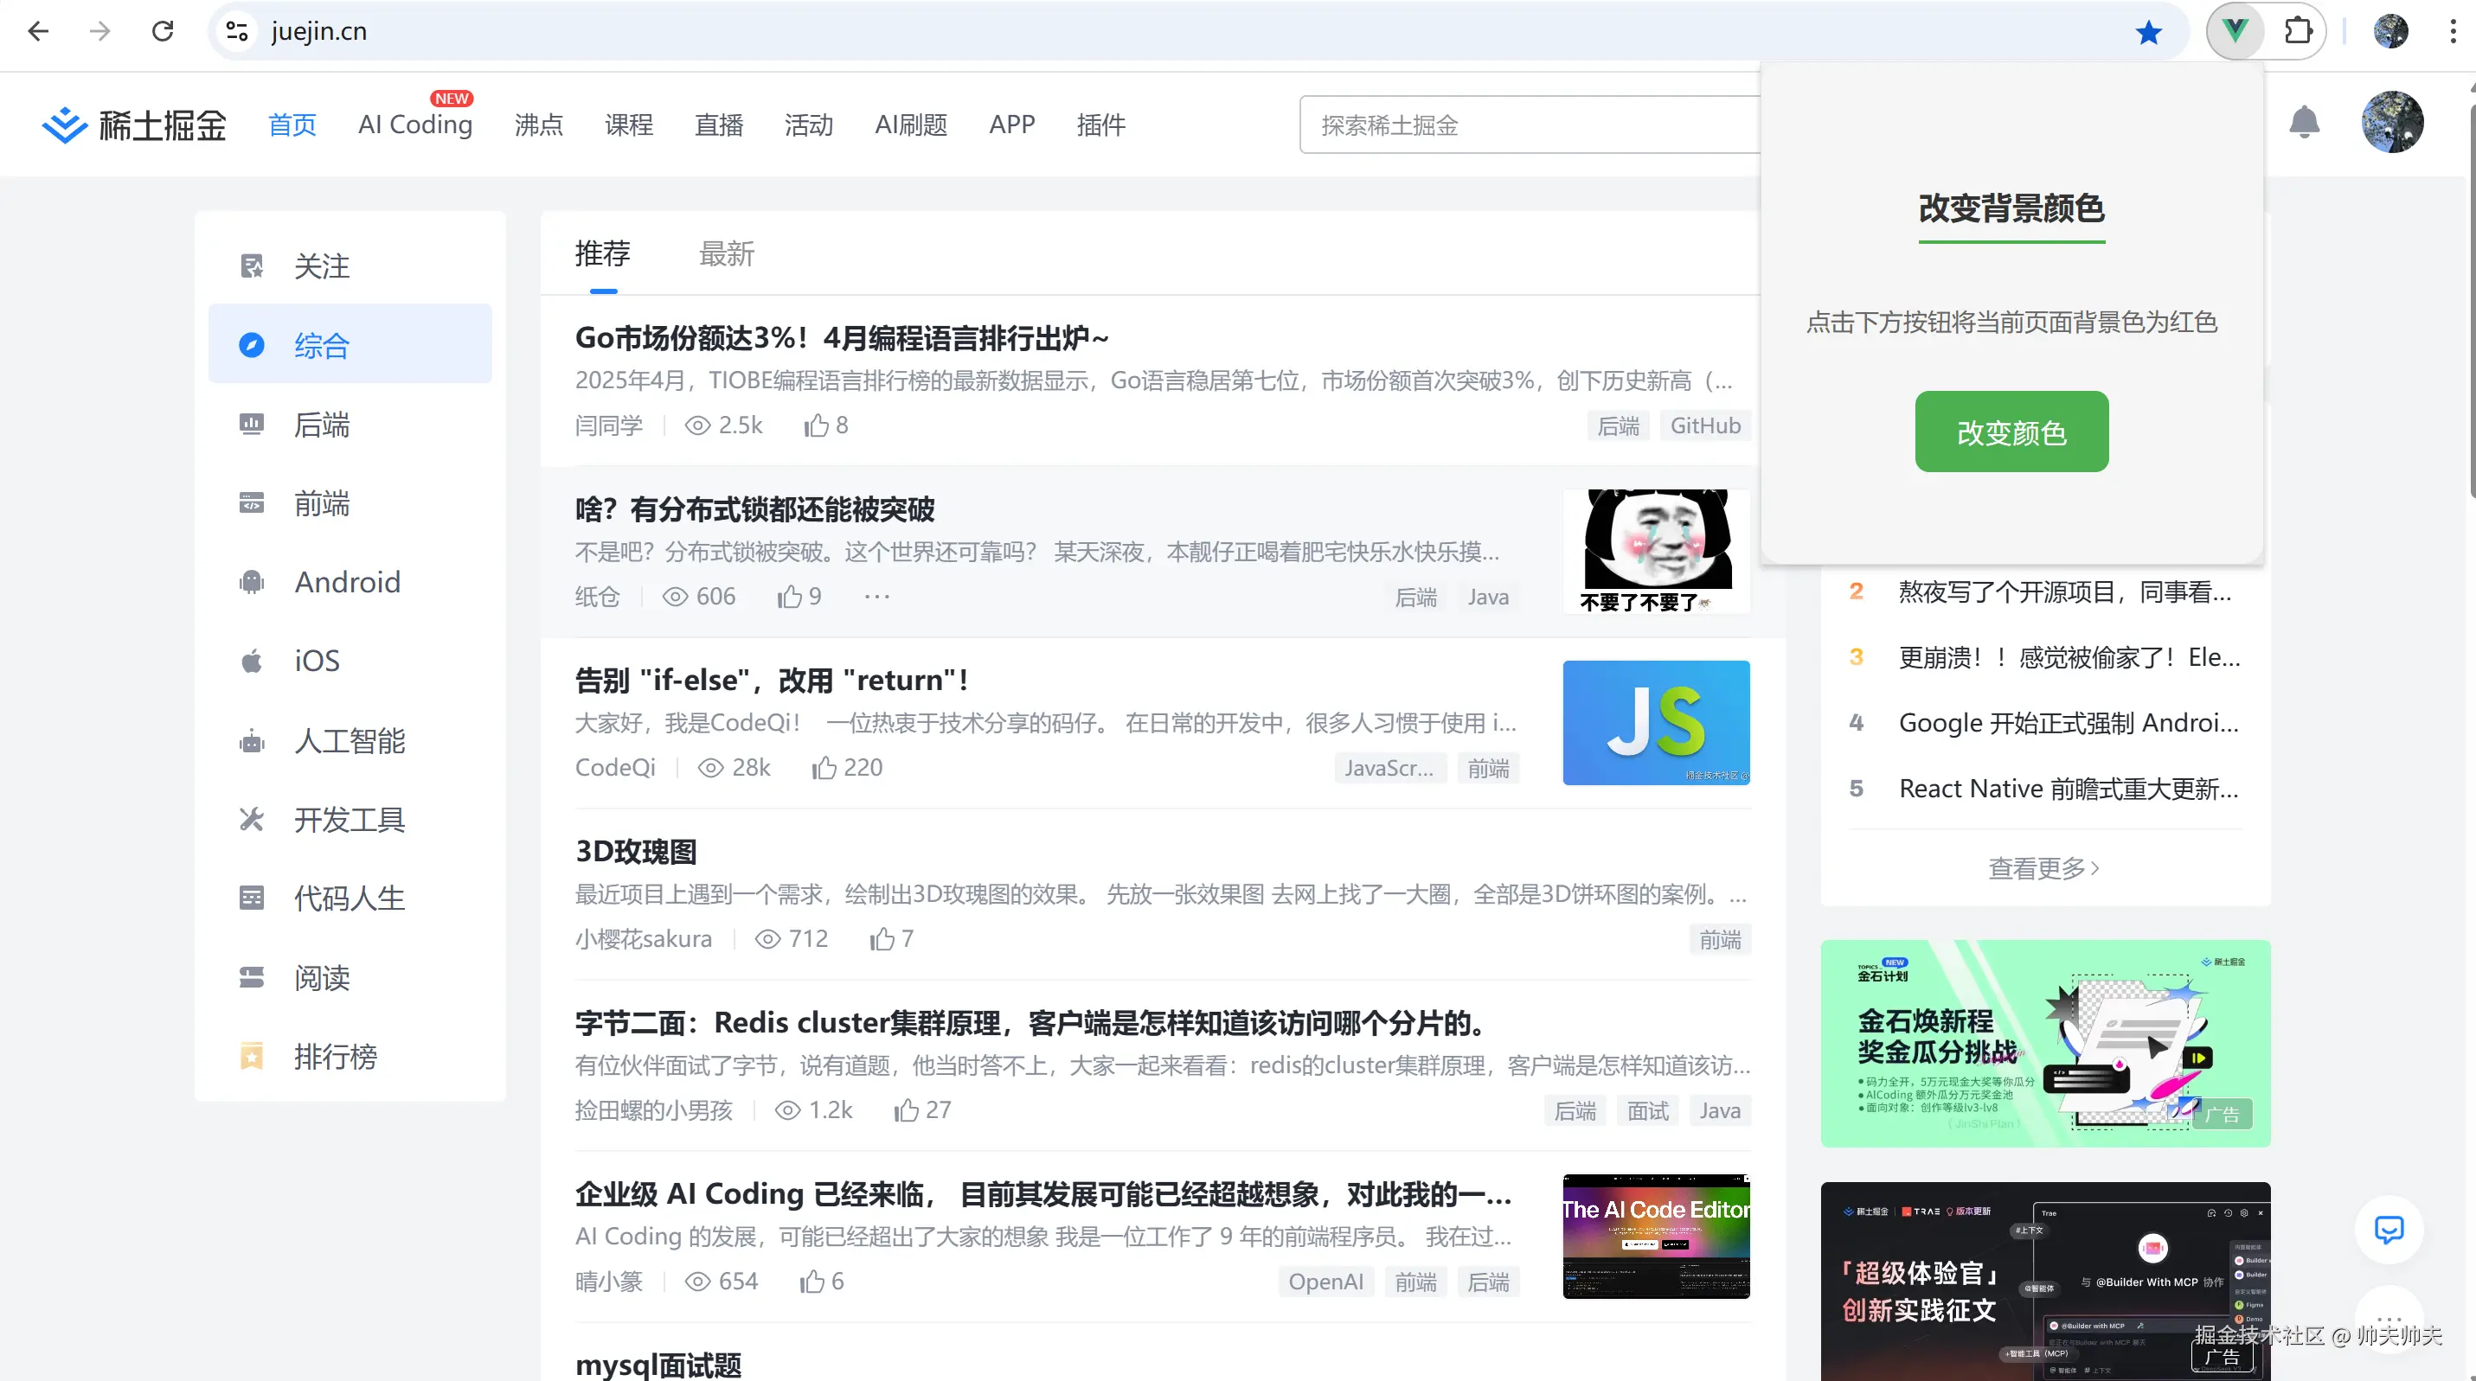The image size is (2476, 1381).
Task: Click the 排行榜 bookmark icon
Action: (x=252, y=1056)
